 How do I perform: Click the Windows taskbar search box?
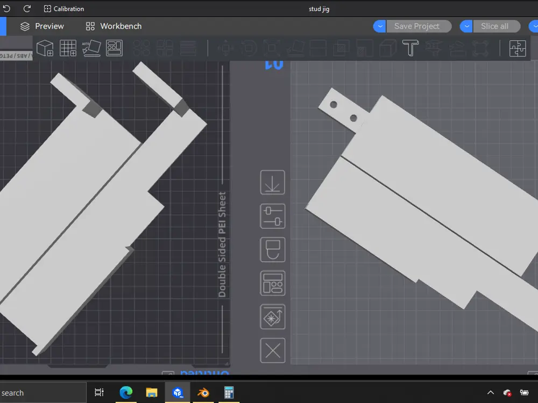coord(43,393)
